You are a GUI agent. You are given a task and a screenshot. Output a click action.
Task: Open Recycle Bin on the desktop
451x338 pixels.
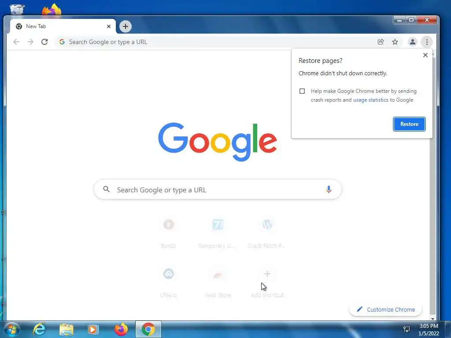point(17,10)
